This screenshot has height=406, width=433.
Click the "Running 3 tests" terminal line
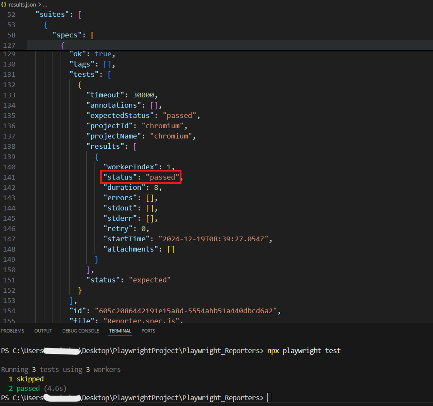tap(61, 370)
